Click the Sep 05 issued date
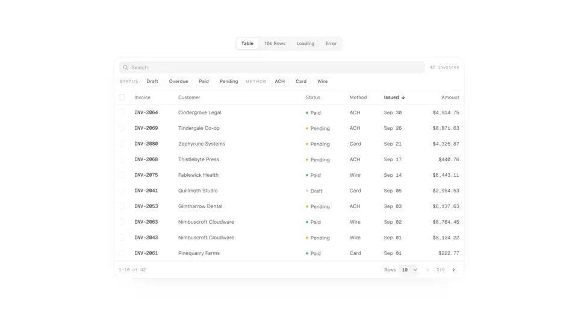This screenshot has width=578, height=335. point(393,191)
